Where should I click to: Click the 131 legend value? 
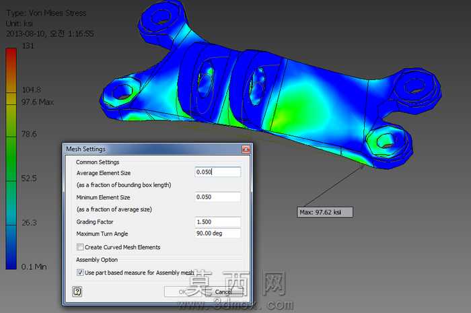coord(28,46)
